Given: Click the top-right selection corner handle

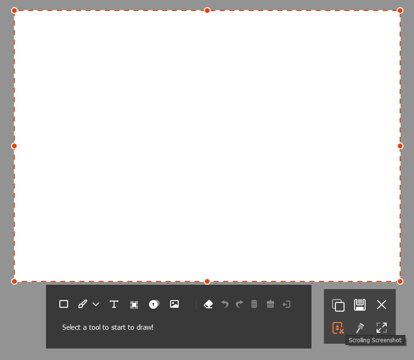Looking at the screenshot, I should [x=400, y=11].
